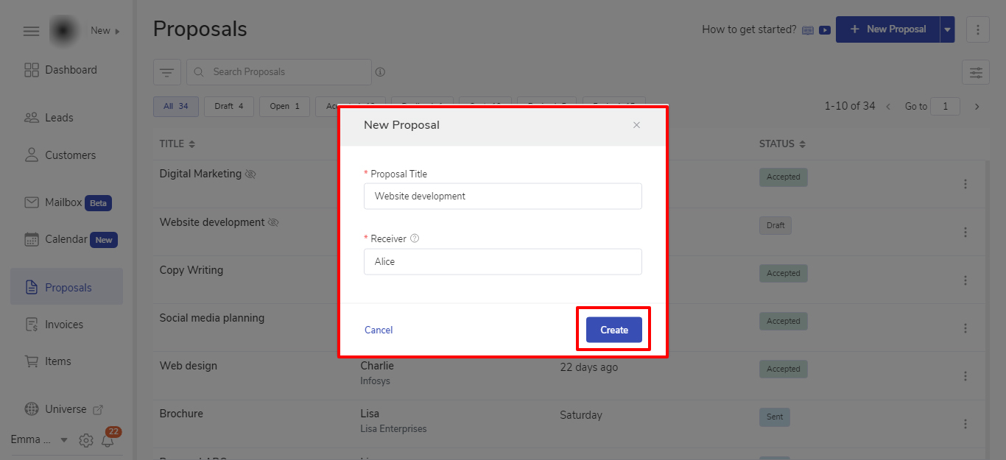
Task: Toggle eye icon next to Digital Marketing
Action: [250, 174]
